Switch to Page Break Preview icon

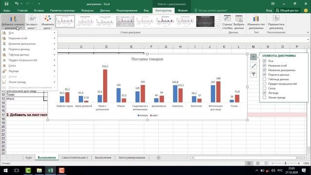266,163
